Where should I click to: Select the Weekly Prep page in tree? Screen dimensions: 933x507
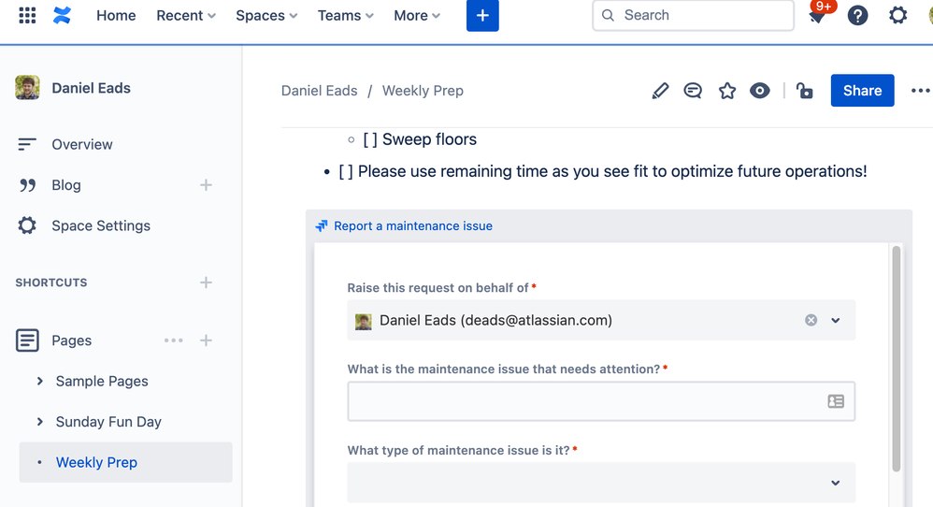point(125,462)
